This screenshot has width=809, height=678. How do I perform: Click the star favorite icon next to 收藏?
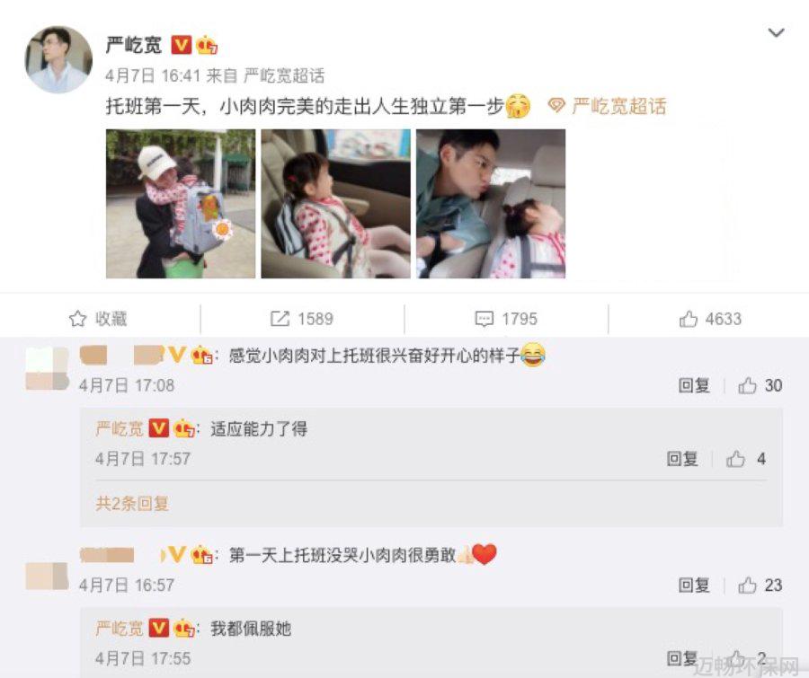[77, 319]
